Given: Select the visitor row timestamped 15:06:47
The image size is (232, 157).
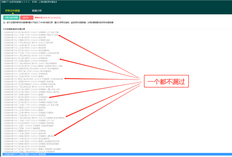Looking at the screenshot, I should 31,32.
